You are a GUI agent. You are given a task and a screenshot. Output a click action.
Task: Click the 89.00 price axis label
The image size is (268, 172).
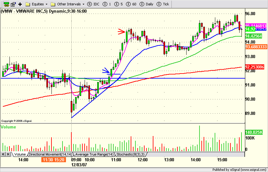coord(250,113)
